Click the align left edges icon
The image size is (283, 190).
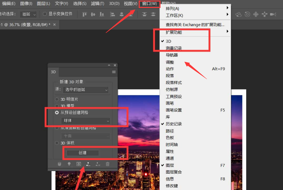tap(113, 14)
